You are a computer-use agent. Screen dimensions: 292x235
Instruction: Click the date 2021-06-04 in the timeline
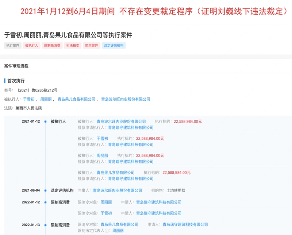31,190
